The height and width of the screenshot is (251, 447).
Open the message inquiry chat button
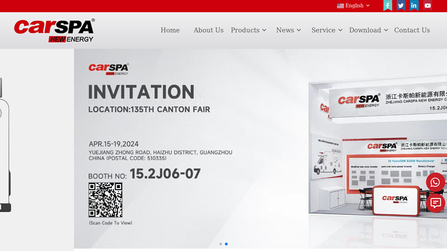click(435, 203)
